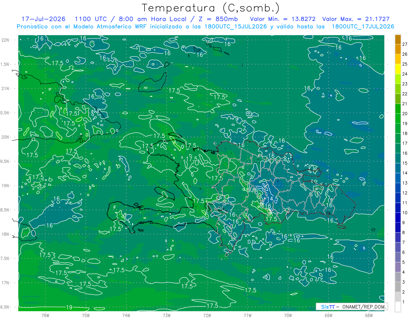Click the '18N' latitude axis label

pos(5,234)
